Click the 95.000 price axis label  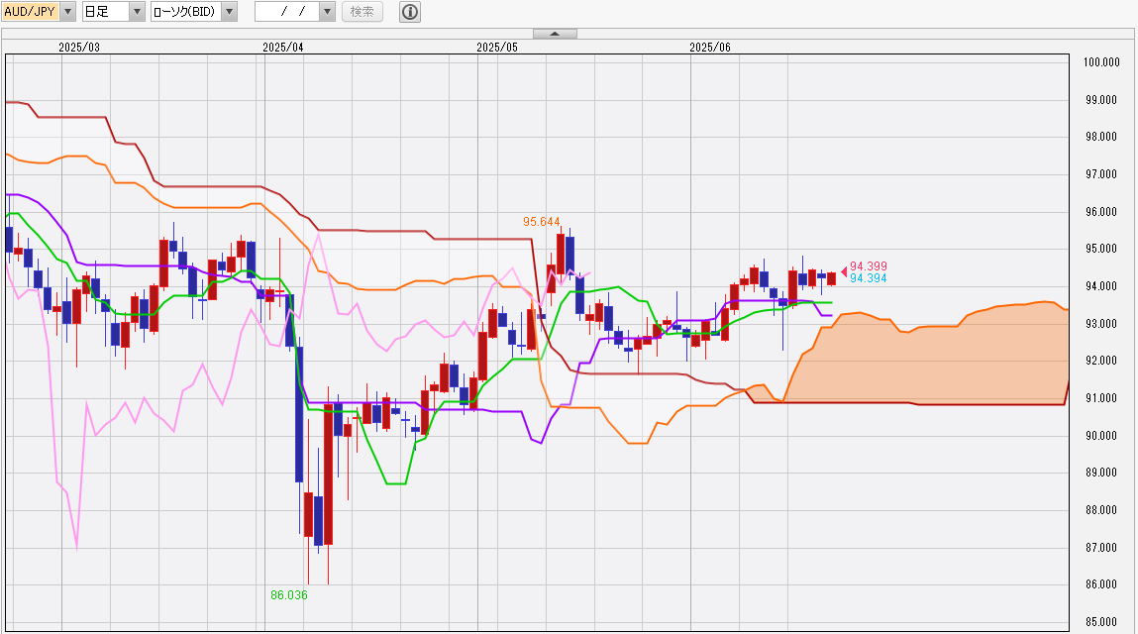click(1101, 249)
